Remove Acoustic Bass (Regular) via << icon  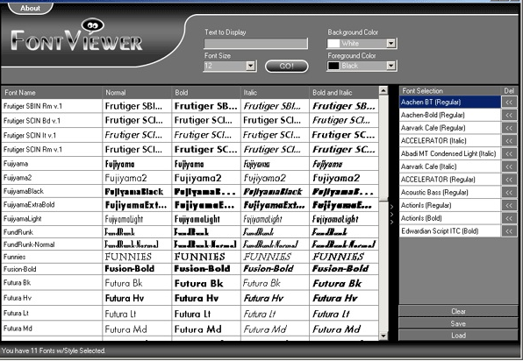tap(509, 193)
